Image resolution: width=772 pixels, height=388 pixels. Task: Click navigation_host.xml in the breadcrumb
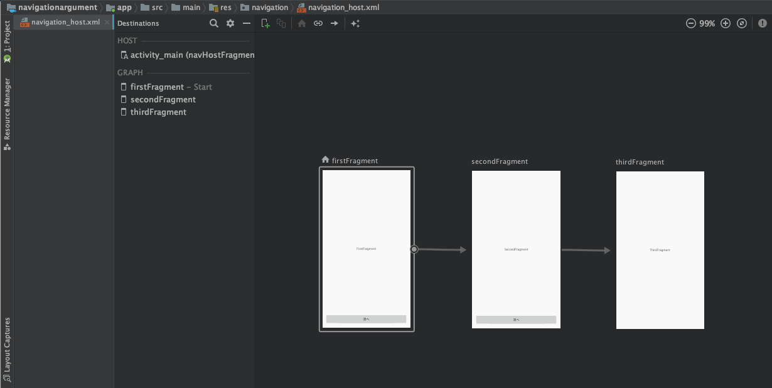(338, 8)
